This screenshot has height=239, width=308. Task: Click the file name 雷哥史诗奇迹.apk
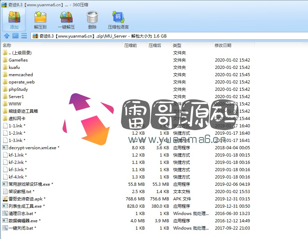coord(26,199)
